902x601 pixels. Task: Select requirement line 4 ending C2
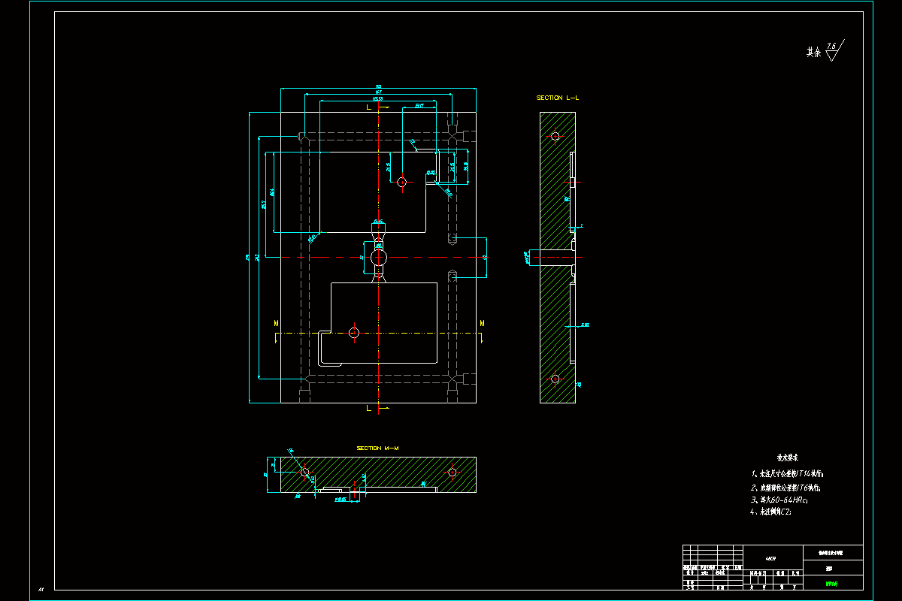coord(771,512)
